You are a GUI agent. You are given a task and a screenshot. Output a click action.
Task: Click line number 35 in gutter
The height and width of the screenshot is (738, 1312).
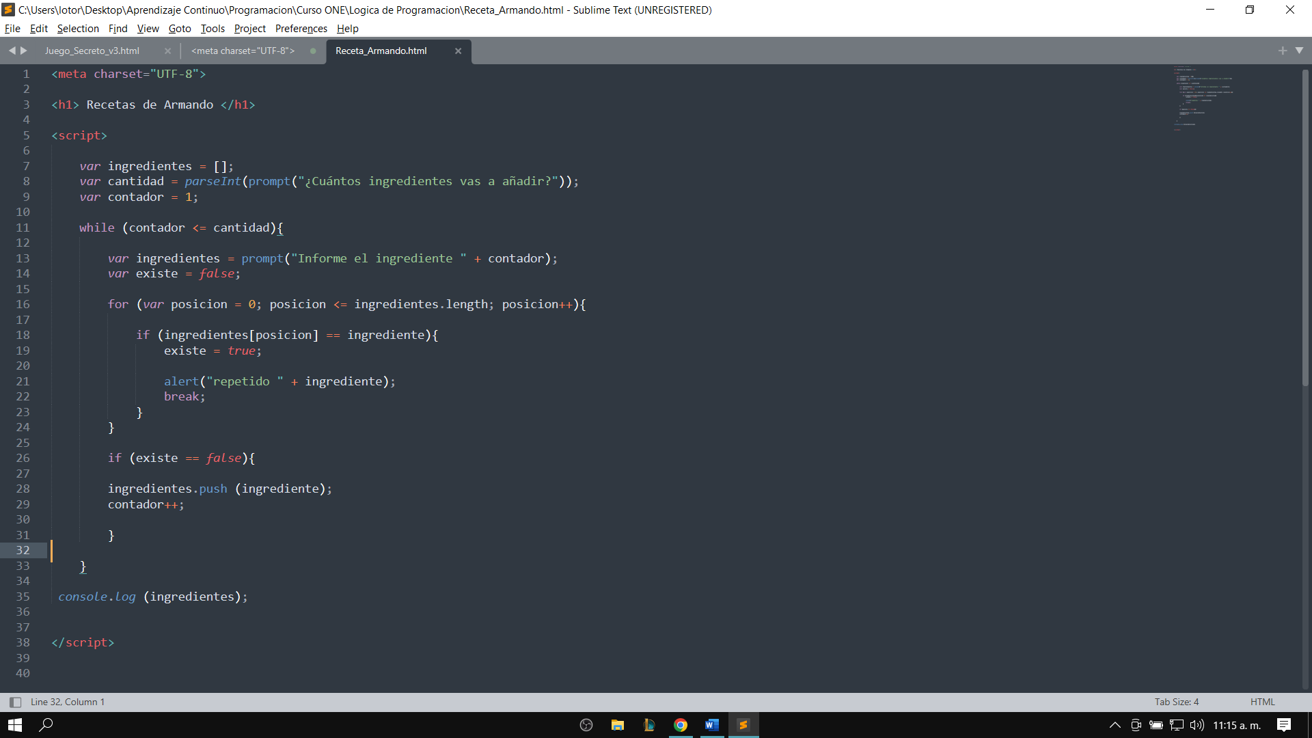pyautogui.click(x=23, y=597)
